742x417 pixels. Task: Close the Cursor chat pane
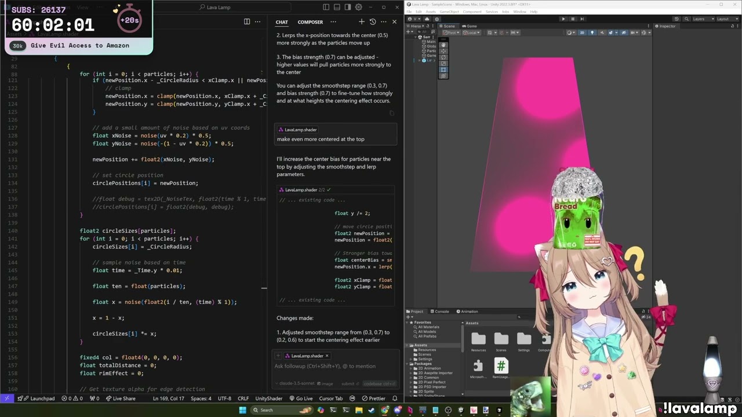(x=394, y=22)
